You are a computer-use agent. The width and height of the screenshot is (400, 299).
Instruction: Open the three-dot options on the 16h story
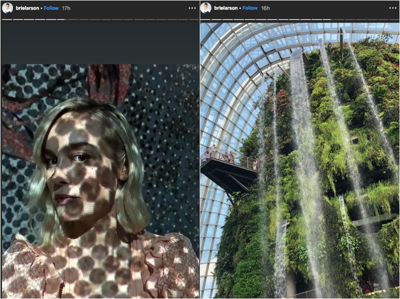(x=391, y=8)
